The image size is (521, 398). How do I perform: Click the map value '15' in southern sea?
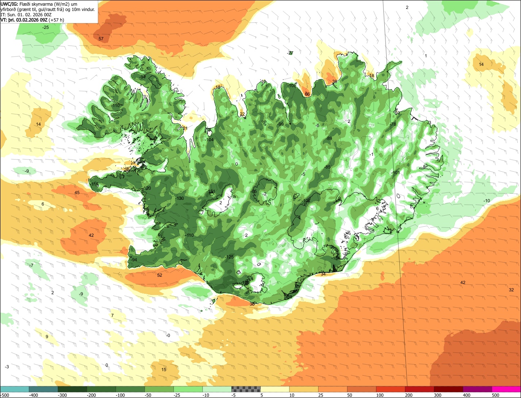coord(164,370)
